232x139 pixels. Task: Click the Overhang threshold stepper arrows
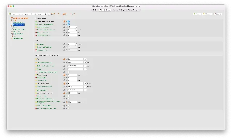(x=76, y=27)
